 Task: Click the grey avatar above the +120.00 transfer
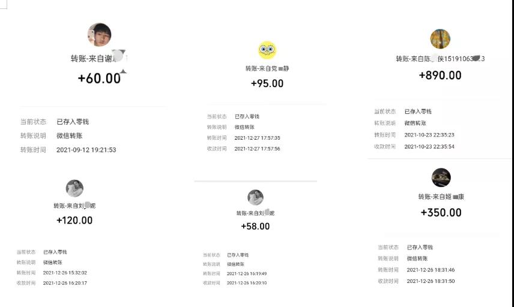tap(74, 188)
